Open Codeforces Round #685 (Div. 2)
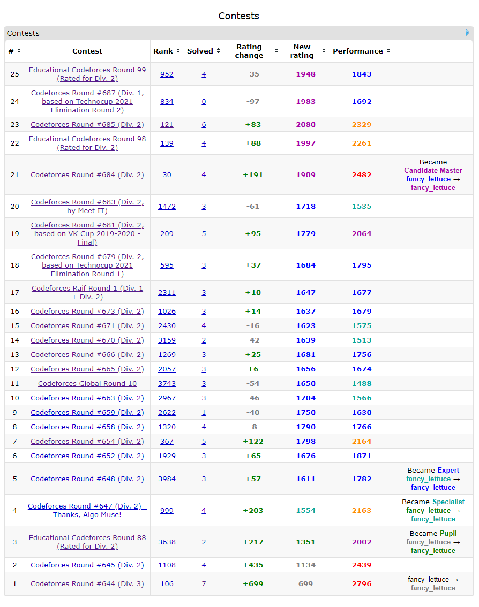479x607 pixels. pos(87,124)
